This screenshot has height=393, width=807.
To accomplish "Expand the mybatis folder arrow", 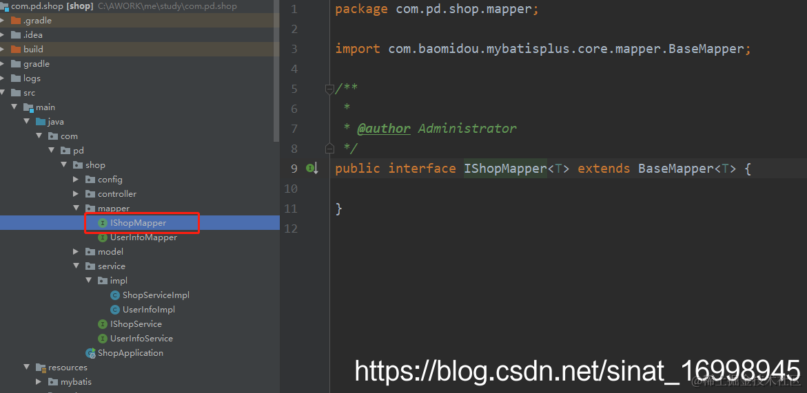I will [39, 382].
